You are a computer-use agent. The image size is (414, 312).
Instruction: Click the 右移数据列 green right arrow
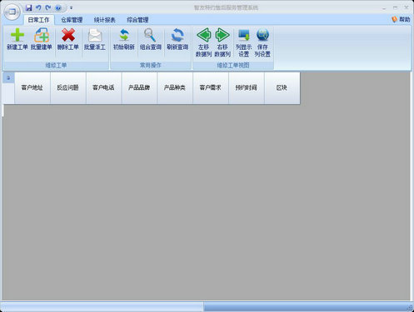coord(222,35)
